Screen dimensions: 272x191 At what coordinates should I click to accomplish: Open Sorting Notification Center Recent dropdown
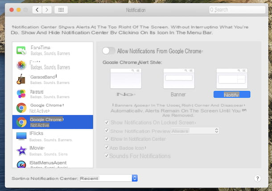point(109,178)
